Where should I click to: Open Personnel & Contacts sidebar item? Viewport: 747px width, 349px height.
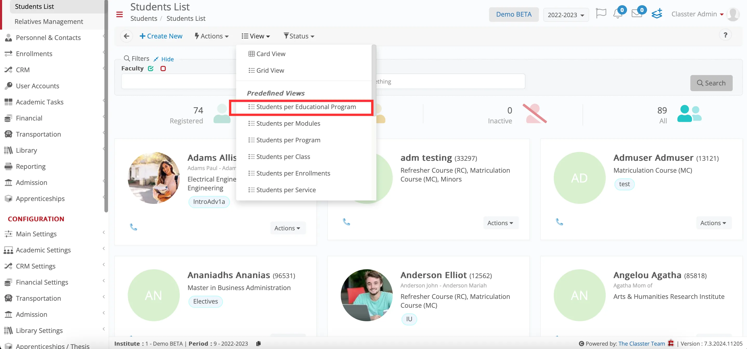(x=55, y=37)
